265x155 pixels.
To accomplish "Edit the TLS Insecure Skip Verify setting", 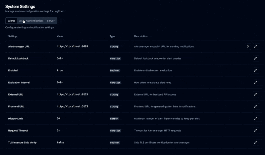I will point(255,142).
